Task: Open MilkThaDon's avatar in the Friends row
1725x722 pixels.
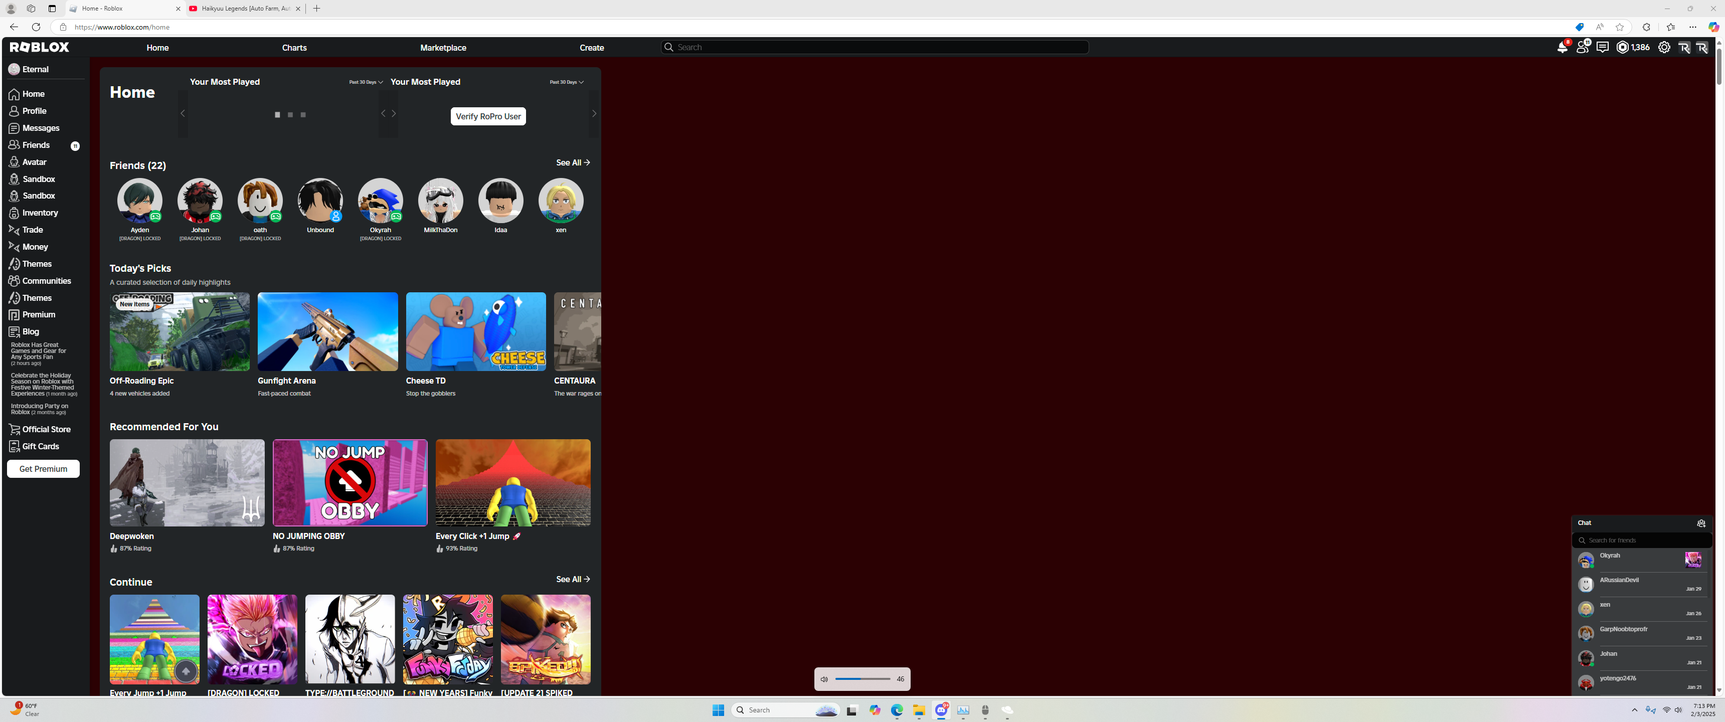Action: [441, 200]
